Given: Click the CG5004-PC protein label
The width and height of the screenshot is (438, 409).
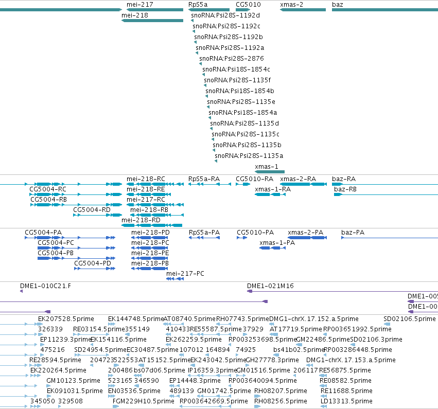Looking at the screenshot, I should tap(56, 243).
